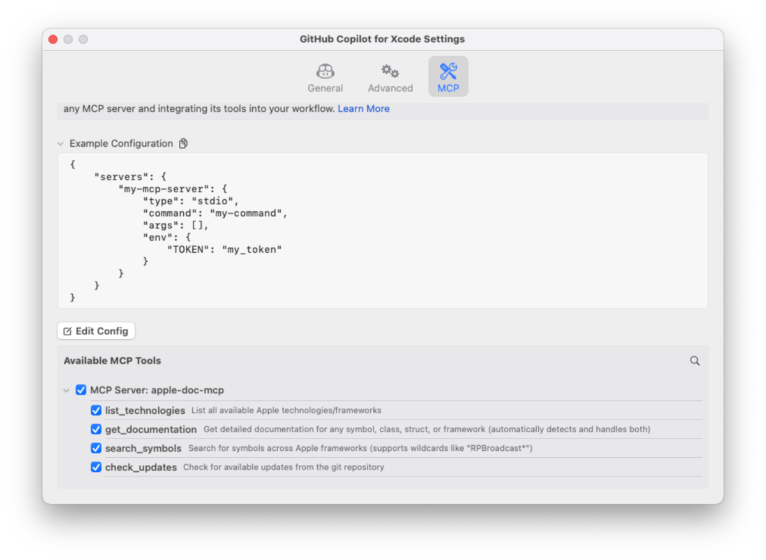Follow the Learn More link

tap(364, 109)
